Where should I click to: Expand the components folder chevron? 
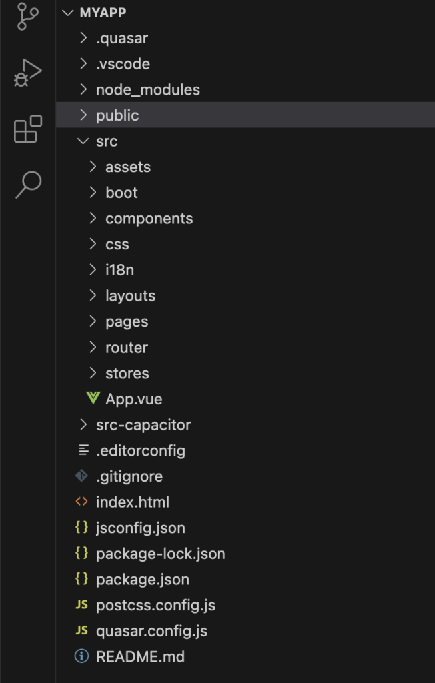coord(93,219)
